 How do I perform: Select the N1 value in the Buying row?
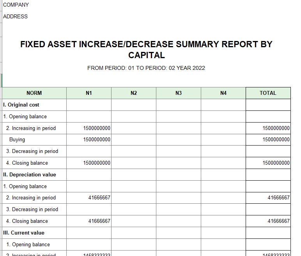click(x=97, y=140)
